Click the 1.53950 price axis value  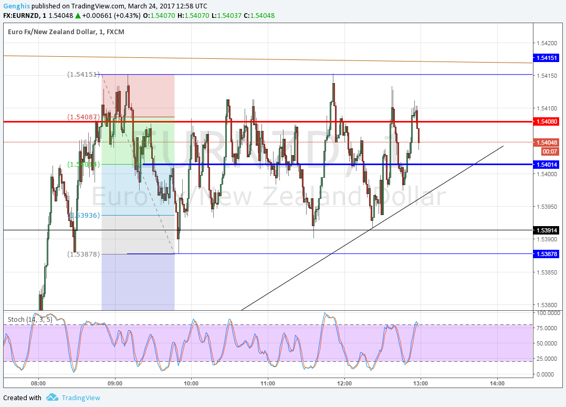click(547, 207)
